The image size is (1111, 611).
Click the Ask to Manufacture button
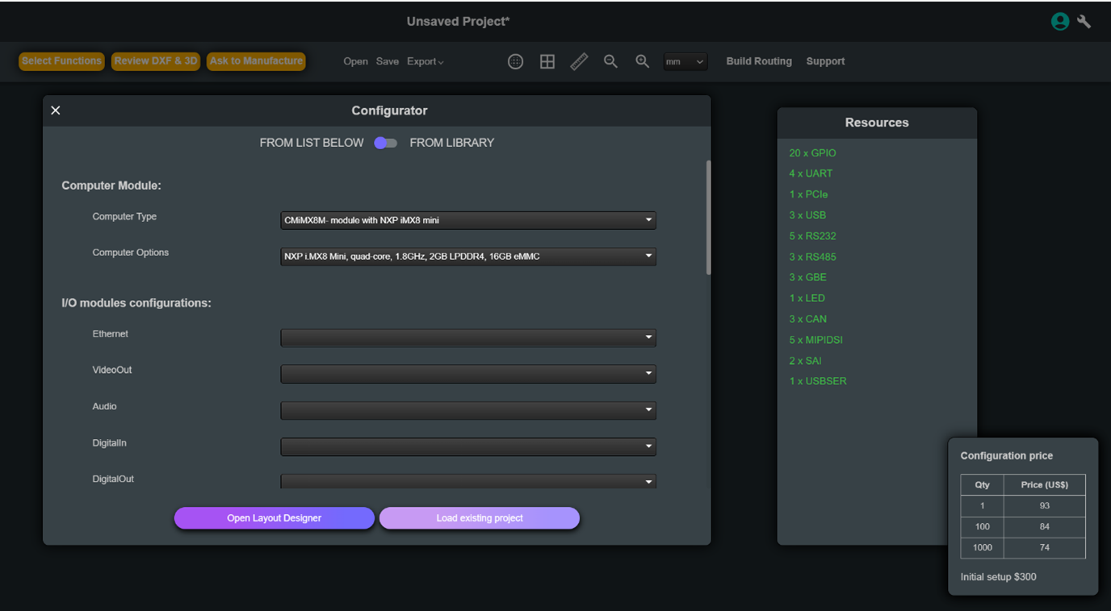(x=256, y=61)
